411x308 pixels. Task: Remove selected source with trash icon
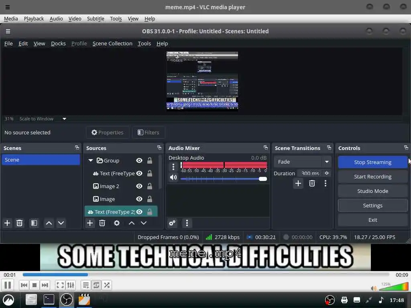tap(102, 223)
